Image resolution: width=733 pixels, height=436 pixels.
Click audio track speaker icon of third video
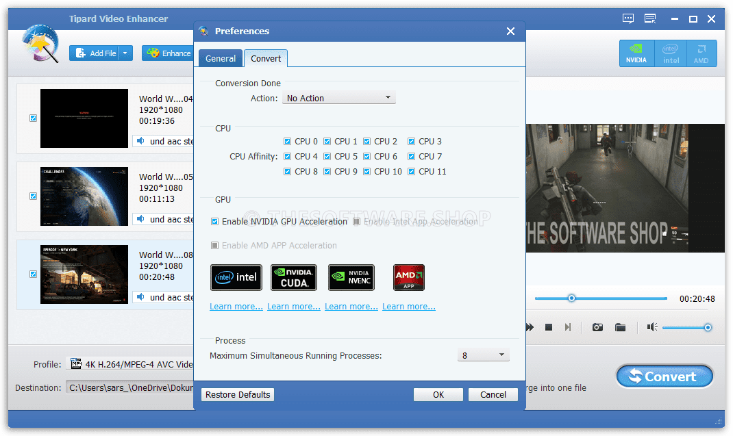pos(140,297)
